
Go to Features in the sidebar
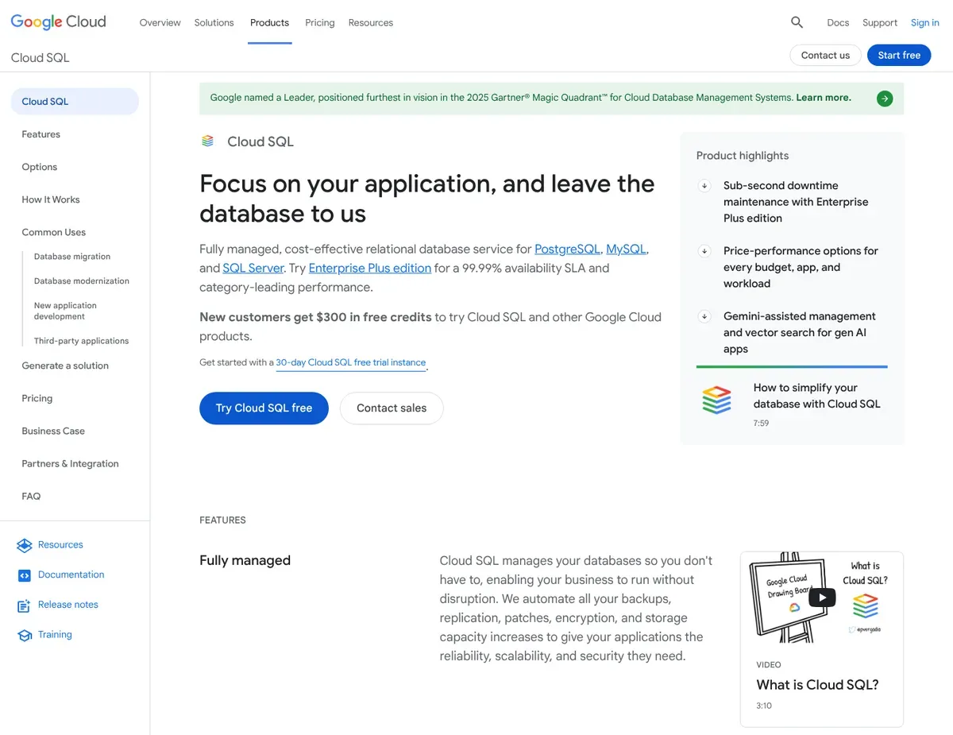click(41, 134)
